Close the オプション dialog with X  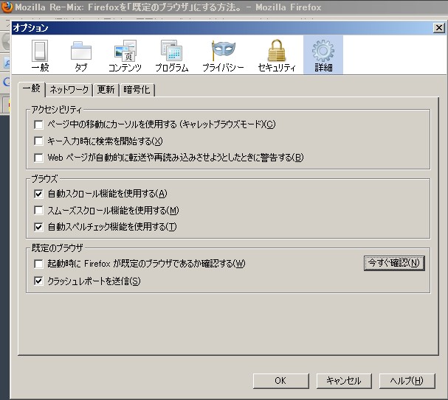pyautogui.click(x=439, y=28)
